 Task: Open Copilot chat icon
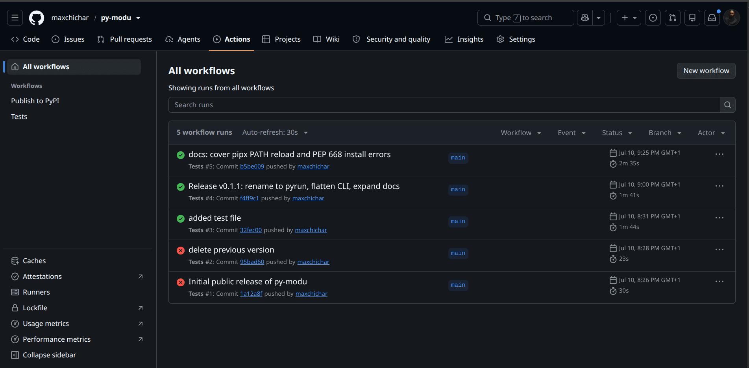click(x=585, y=18)
